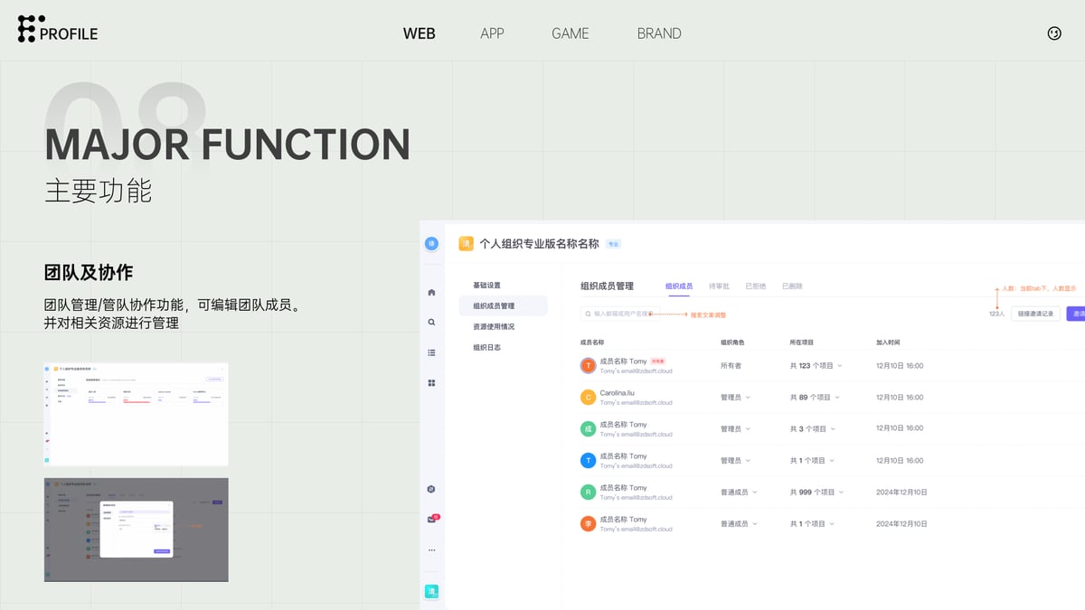The height and width of the screenshot is (610, 1085).
Task: Click the smiley face icon in header
Action: [x=1054, y=33]
